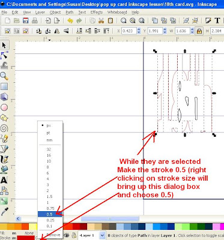This screenshot has width=224, height=240.
Task: Choose 0.5 stroke width entry
Action: (50, 214)
